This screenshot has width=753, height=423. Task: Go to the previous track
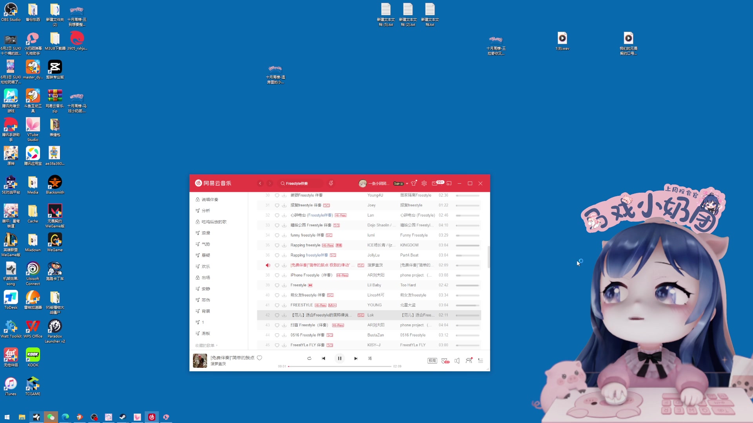tap(324, 358)
